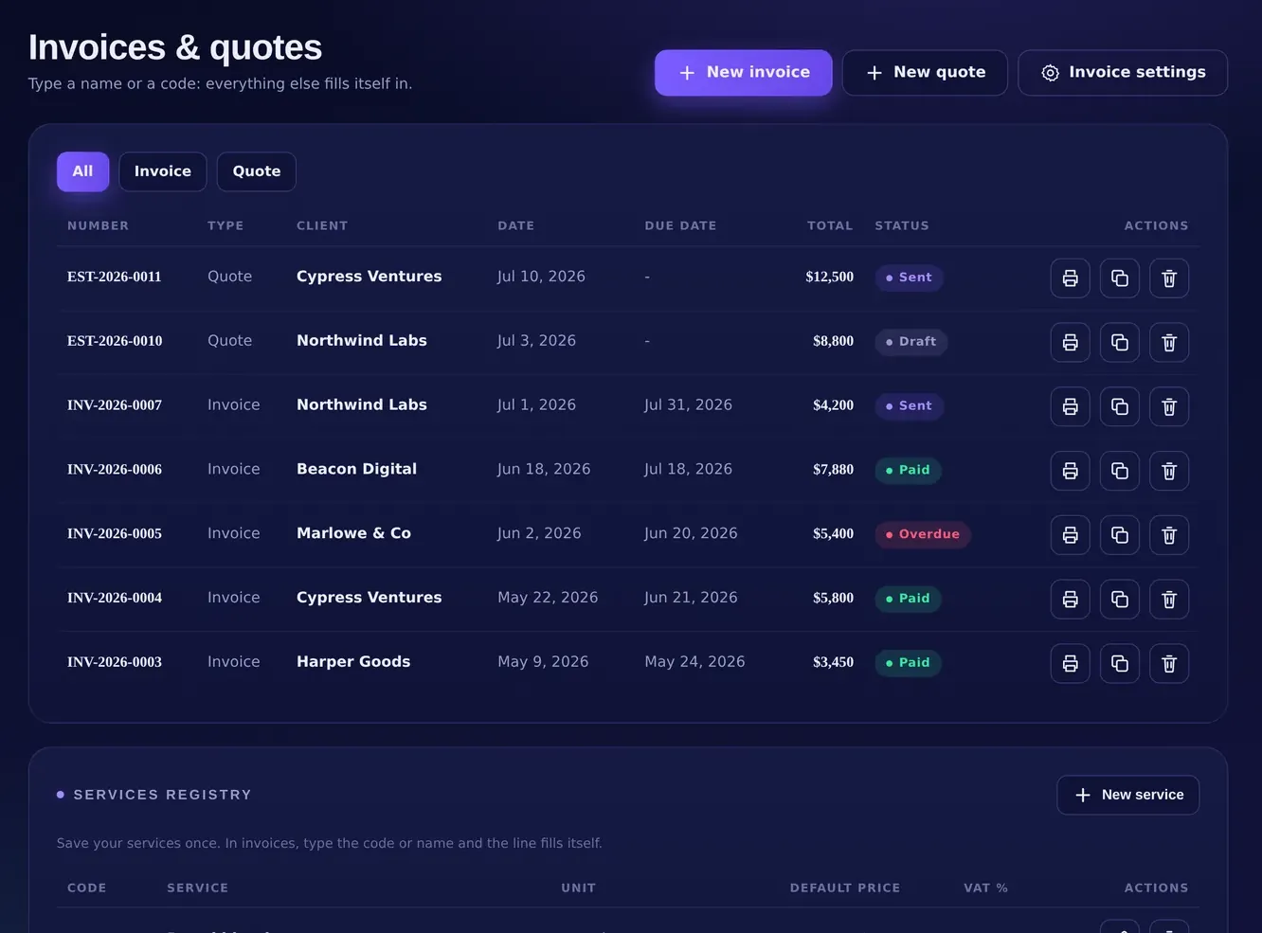Open the EST-2026-0011 number cell
1262x933 pixels.
[x=114, y=277]
